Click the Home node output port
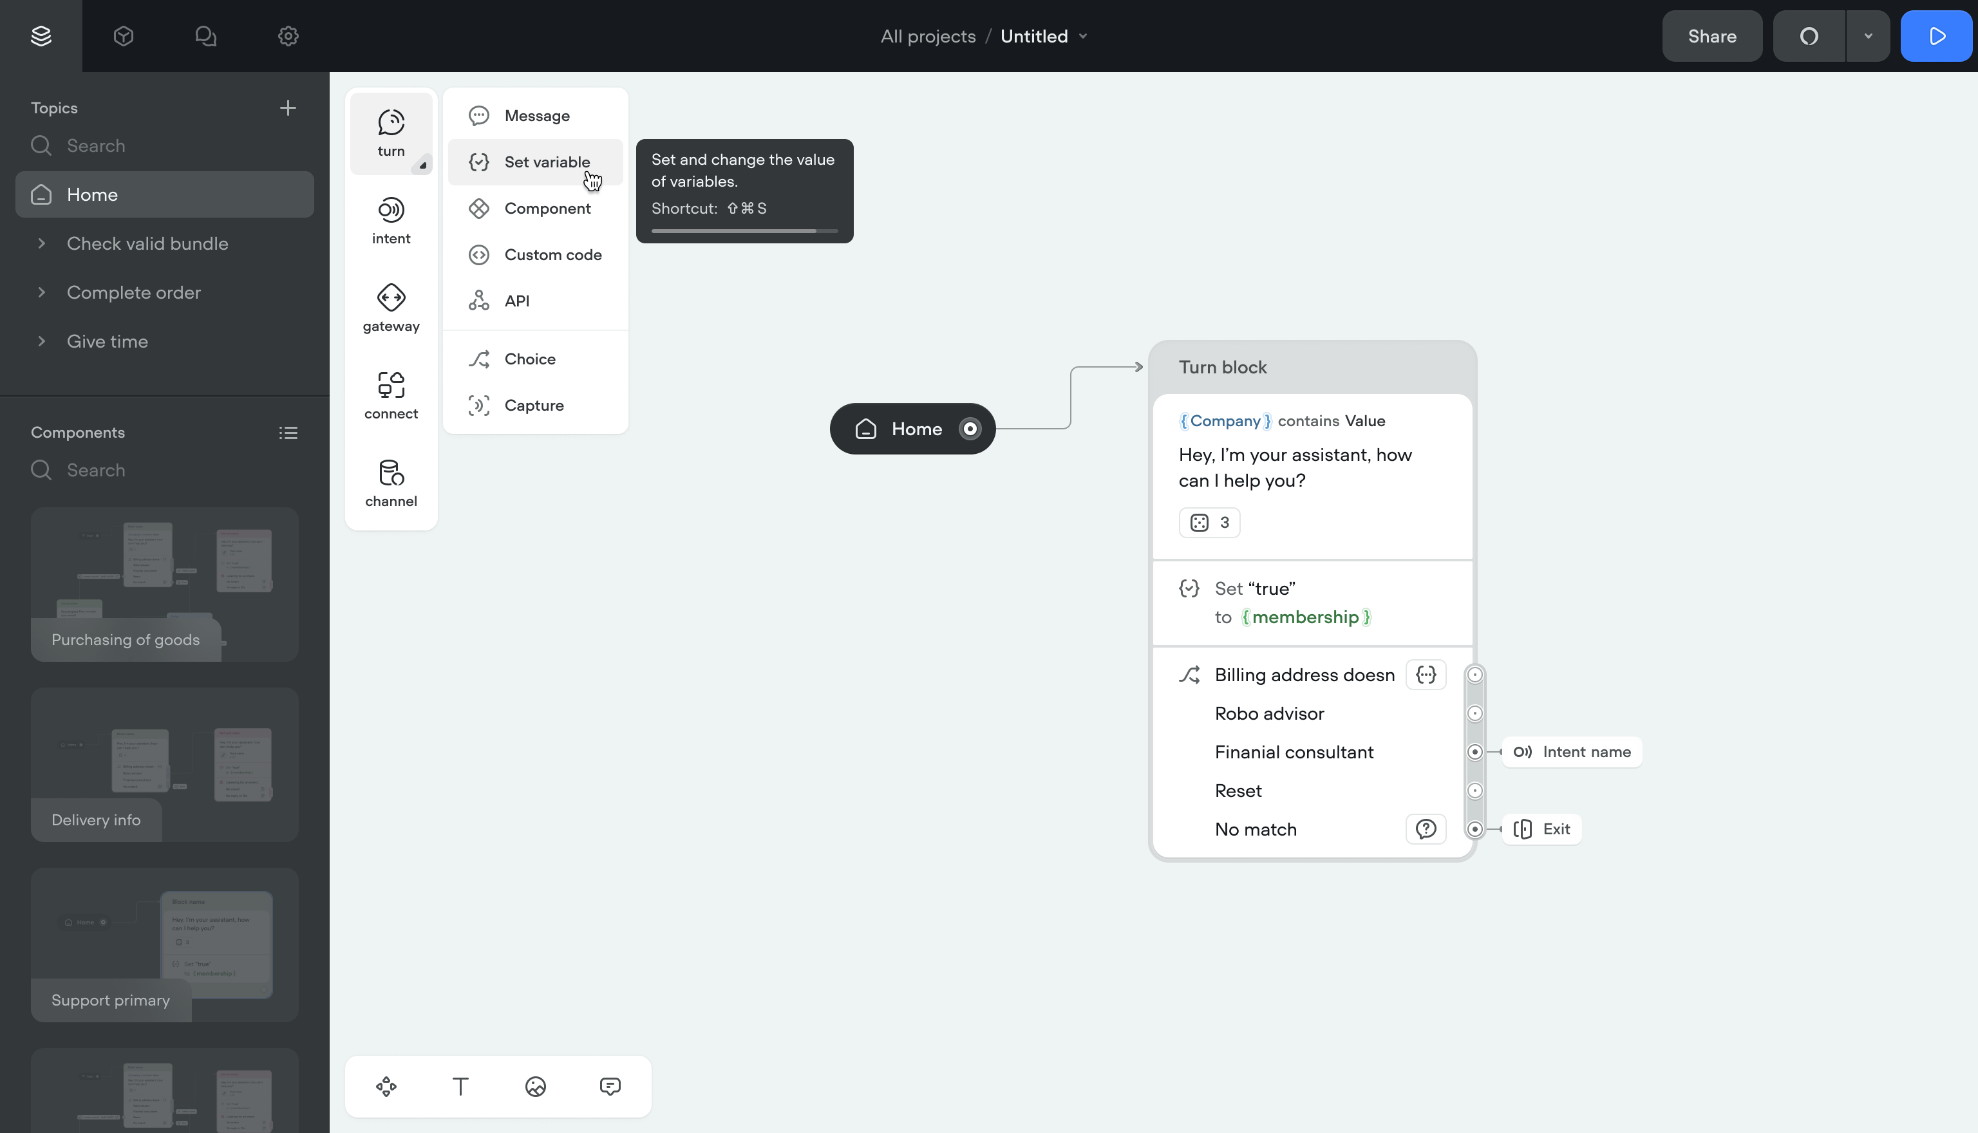The height and width of the screenshot is (1133, 1978). point(970,429)
